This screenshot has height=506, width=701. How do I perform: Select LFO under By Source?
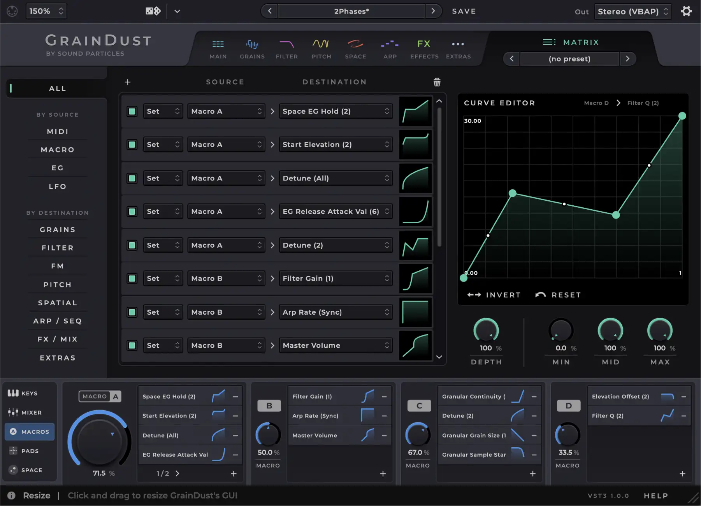pos(57,186)
